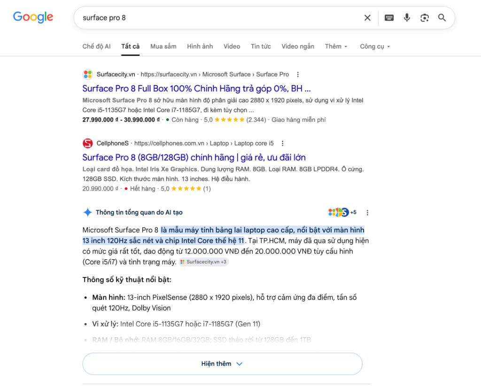
Task: Click the highlighted AI summary sentence
Action: [x=223, y=235]
